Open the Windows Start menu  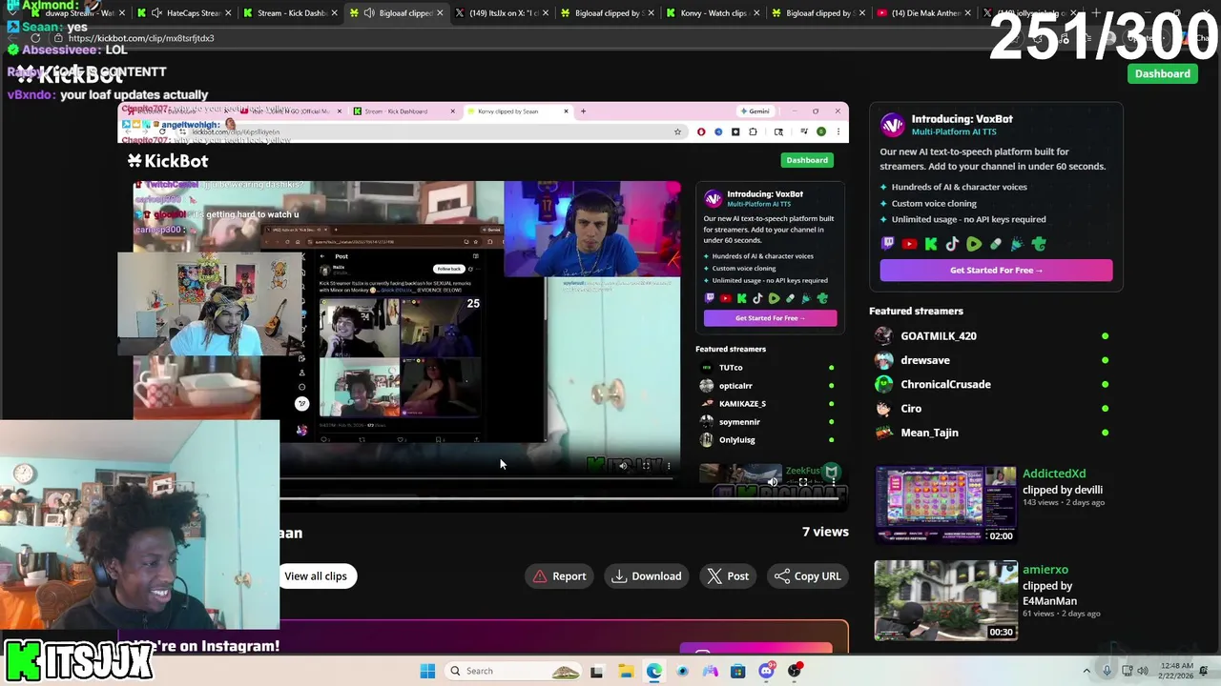427,671
